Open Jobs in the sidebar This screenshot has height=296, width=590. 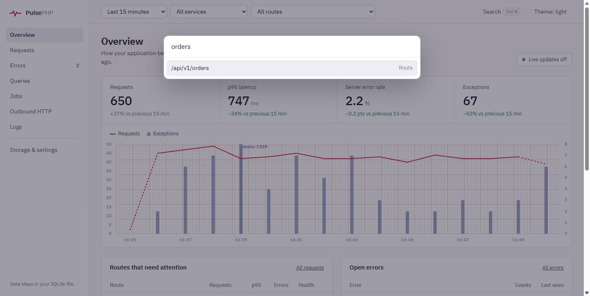(44, 96)
